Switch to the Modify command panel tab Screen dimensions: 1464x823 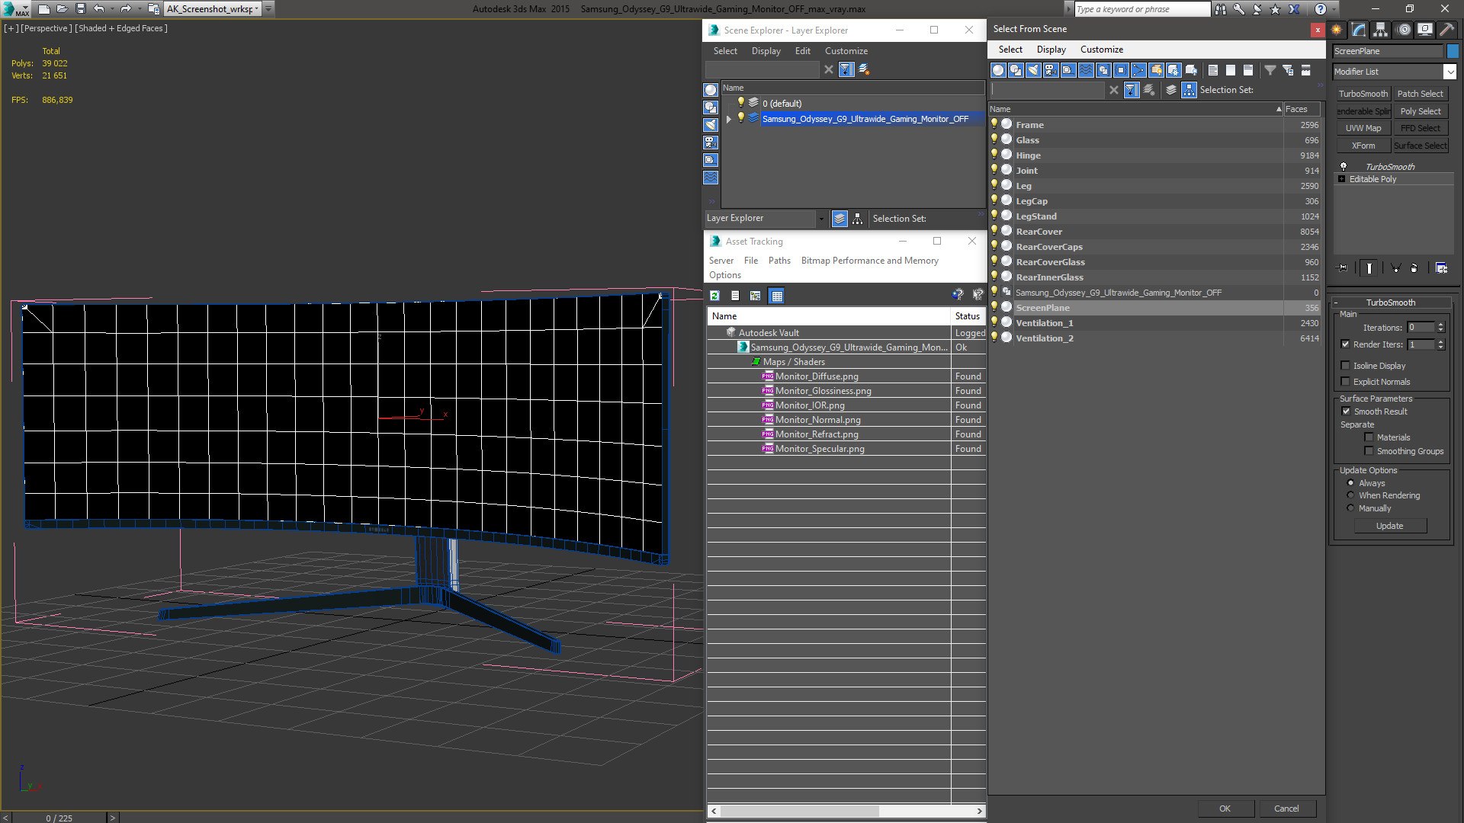click(x=1359, y=30)
